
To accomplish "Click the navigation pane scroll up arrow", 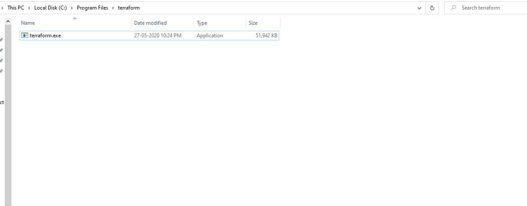I will click(x=8, y=21).
